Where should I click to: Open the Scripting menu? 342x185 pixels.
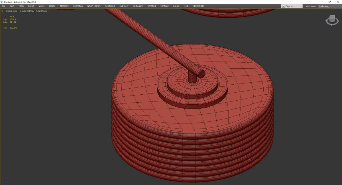[152, 6]
